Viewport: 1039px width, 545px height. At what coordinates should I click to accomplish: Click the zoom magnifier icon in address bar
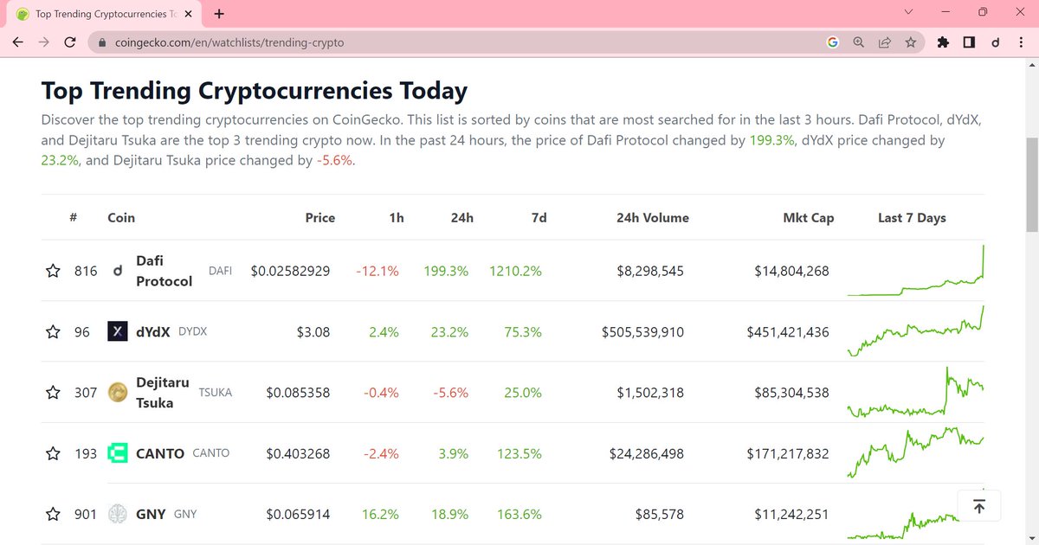click(859, 42)
